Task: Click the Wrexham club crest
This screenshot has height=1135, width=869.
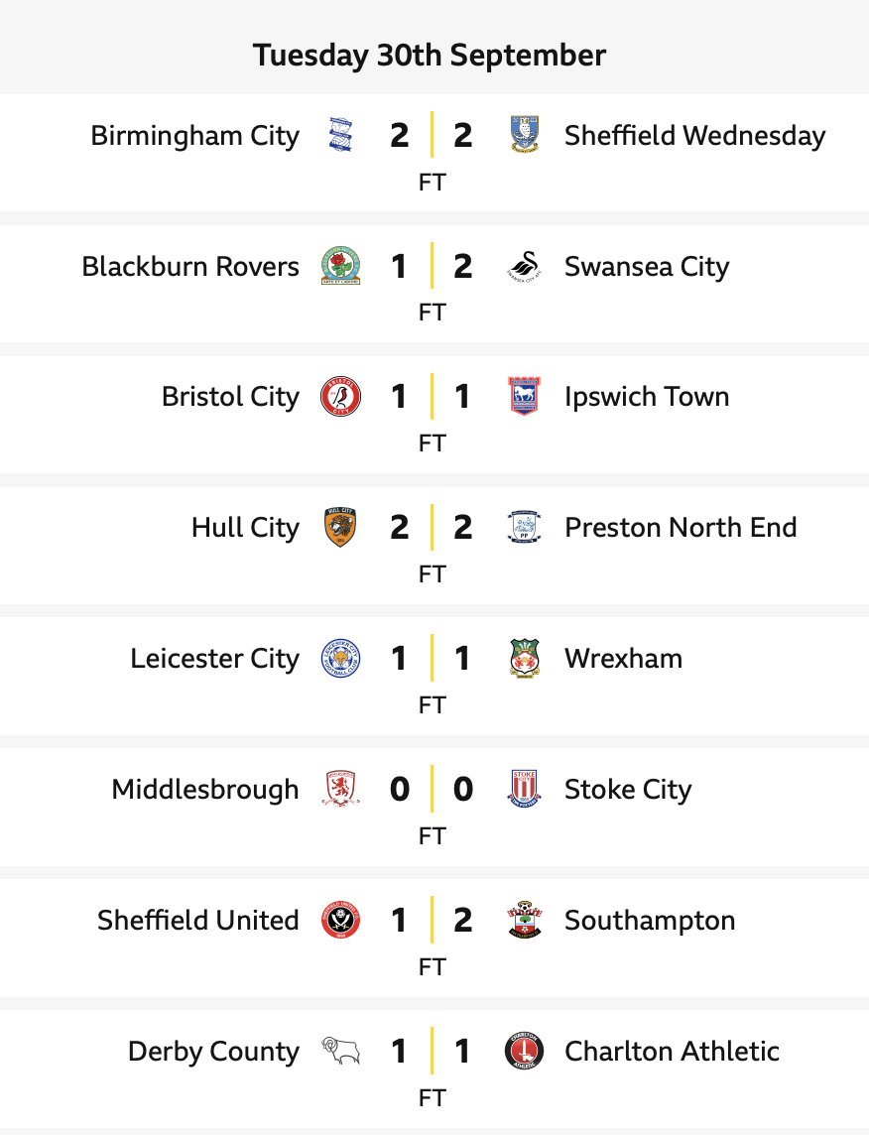Action: tap(523, 659)
